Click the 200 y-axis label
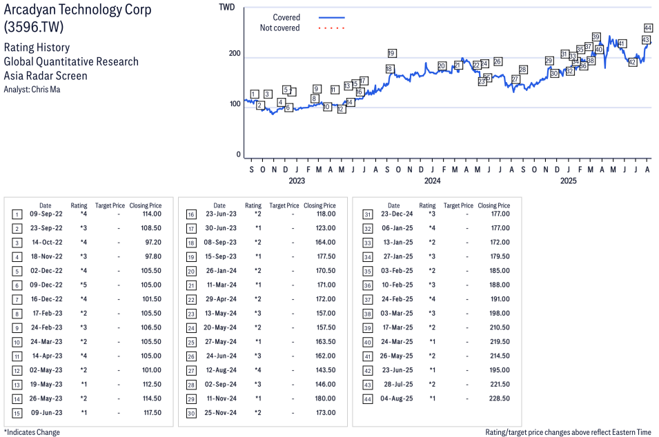Viewport: 659px width, 437px height. [235, 53]
